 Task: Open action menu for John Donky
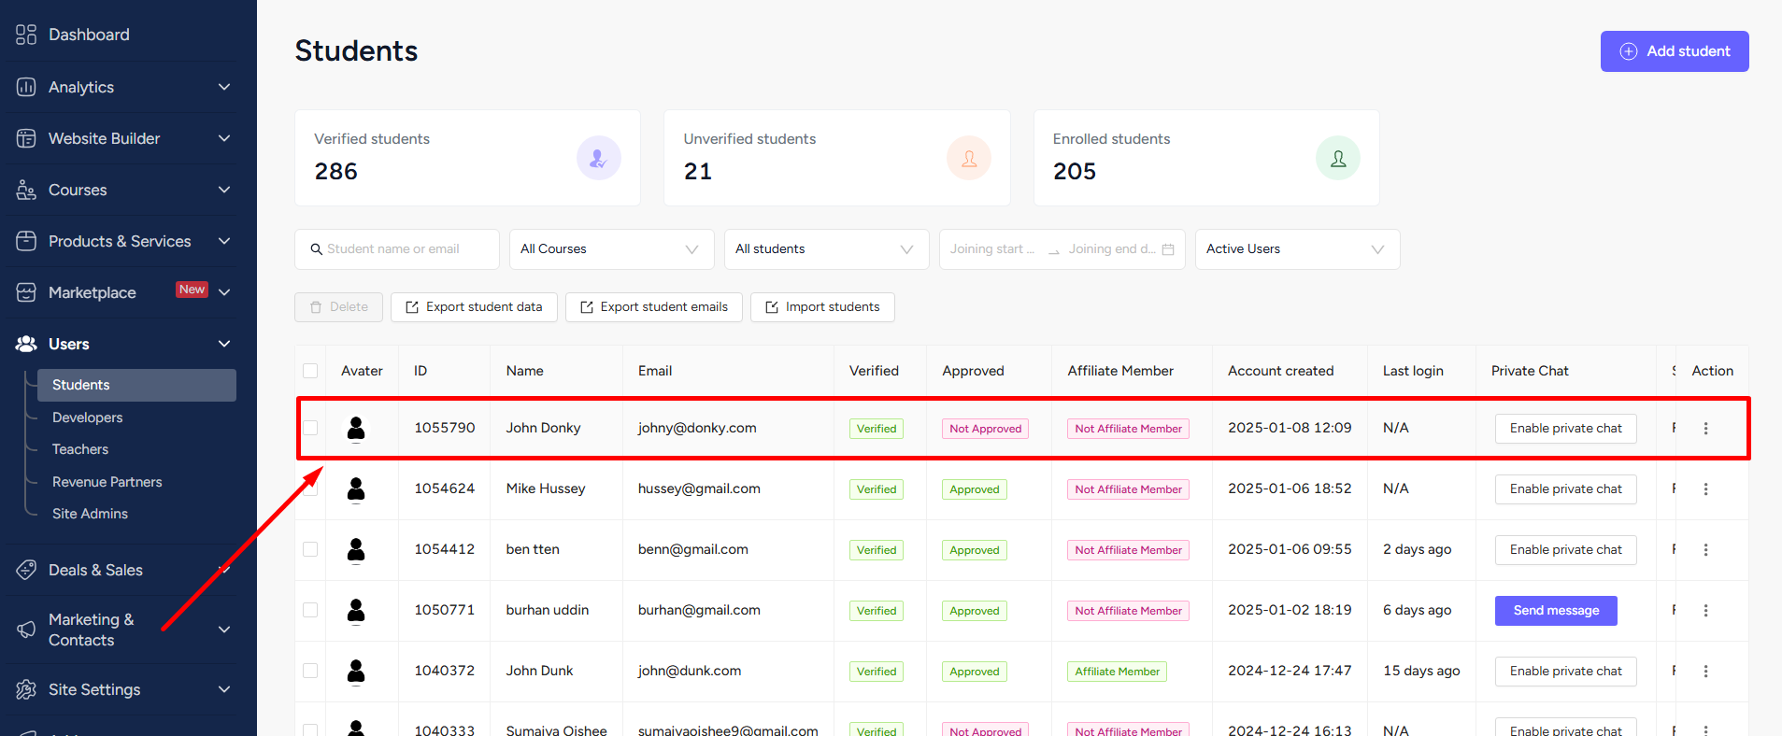pyautogui.click(x=1705, y=428)
